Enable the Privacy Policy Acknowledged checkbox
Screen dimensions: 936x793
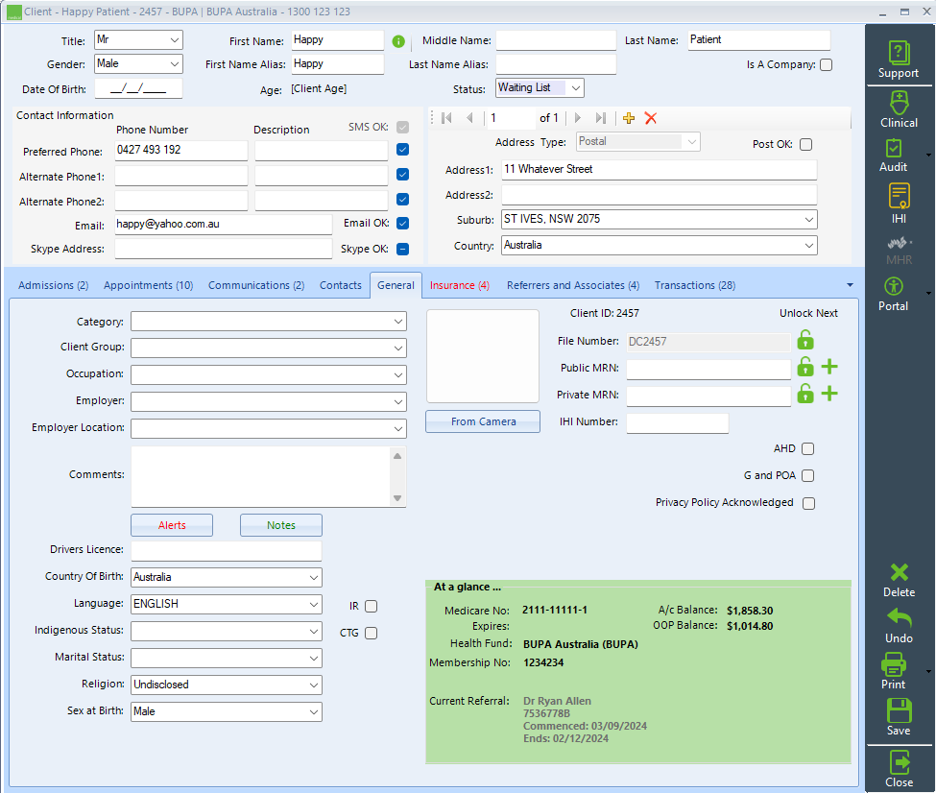click(x=808, y=503)
